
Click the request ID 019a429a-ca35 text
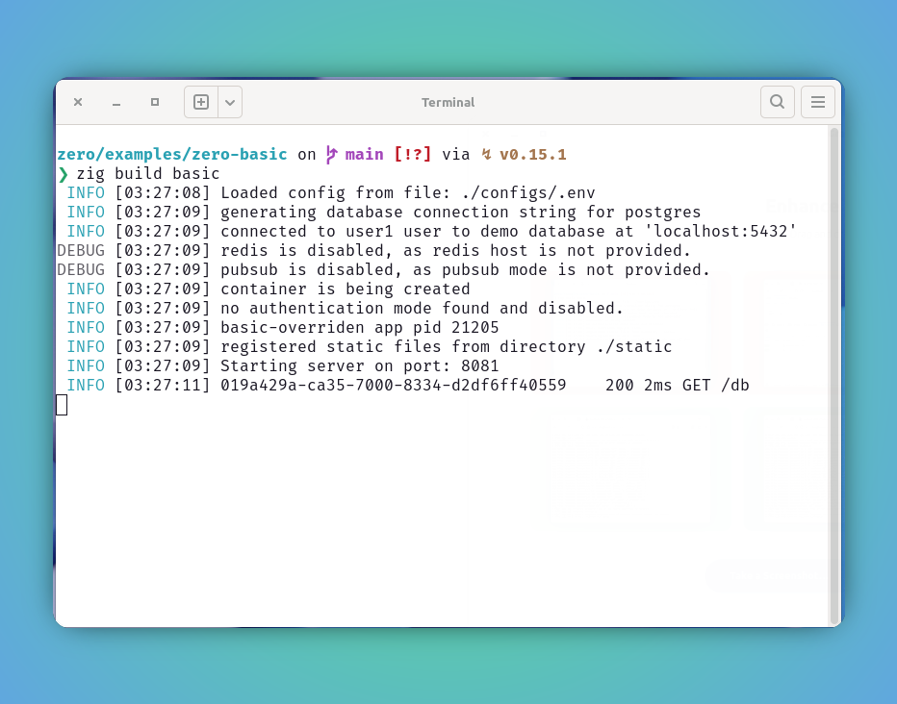[393, 385]
